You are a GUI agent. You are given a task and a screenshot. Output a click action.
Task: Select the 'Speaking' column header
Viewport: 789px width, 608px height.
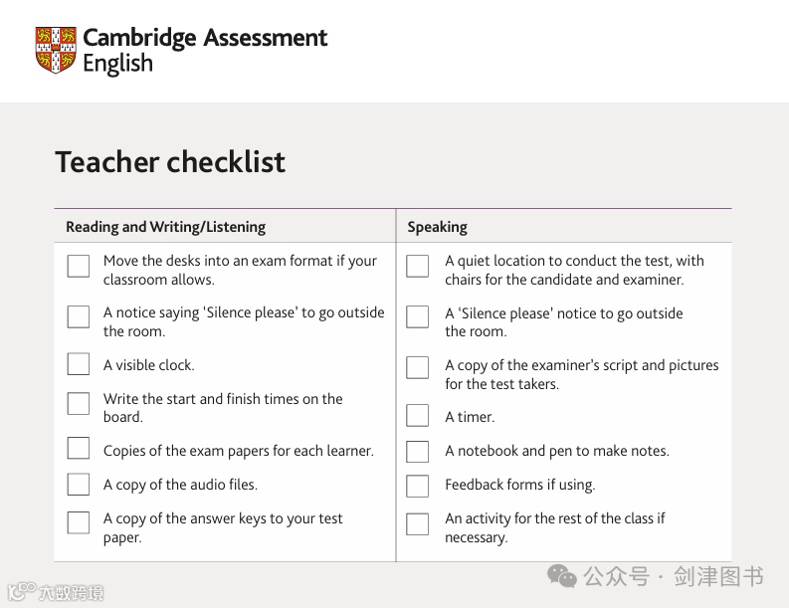click(x=437, y=227)
